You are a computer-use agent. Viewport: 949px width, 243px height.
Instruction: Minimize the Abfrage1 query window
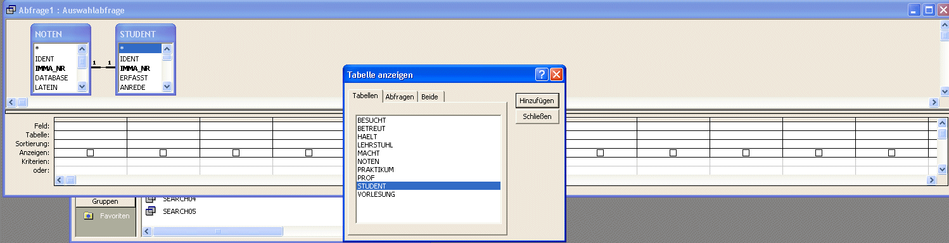[x=914, y=10]
